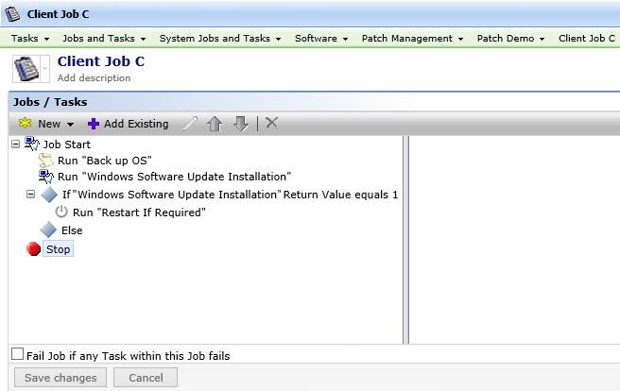The image size is (620, 391).
Task: Click the Back up OS script icon
Action: pyautogui.click(x=46, y=161)
